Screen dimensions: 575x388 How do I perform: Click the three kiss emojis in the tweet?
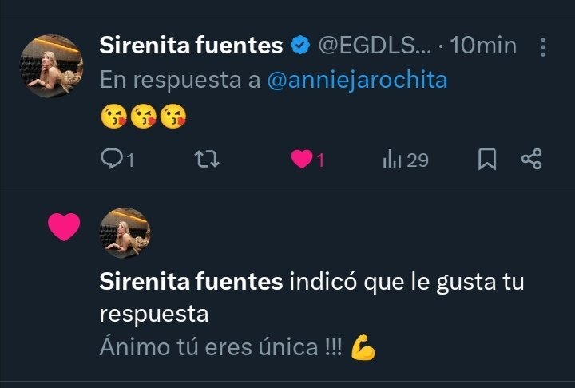pyautogui.click(x=144, y=118)
